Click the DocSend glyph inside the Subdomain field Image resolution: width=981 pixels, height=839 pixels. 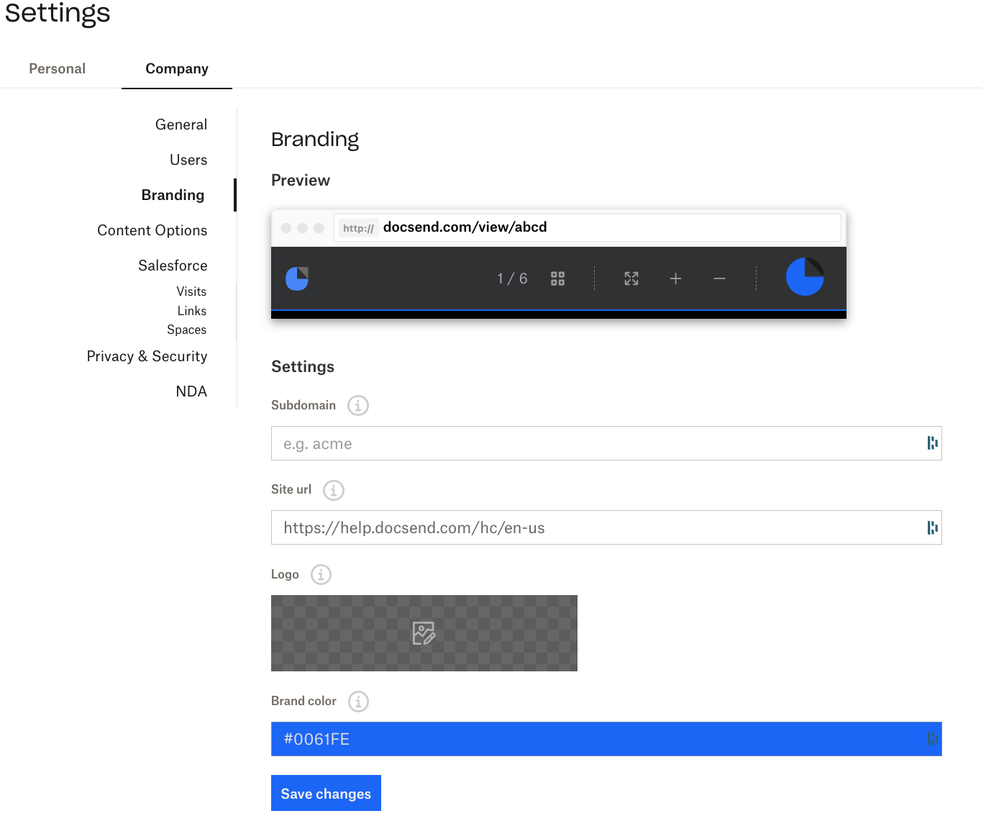point(932,443)
